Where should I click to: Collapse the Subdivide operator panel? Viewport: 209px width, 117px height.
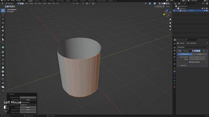tap(8, 94)
